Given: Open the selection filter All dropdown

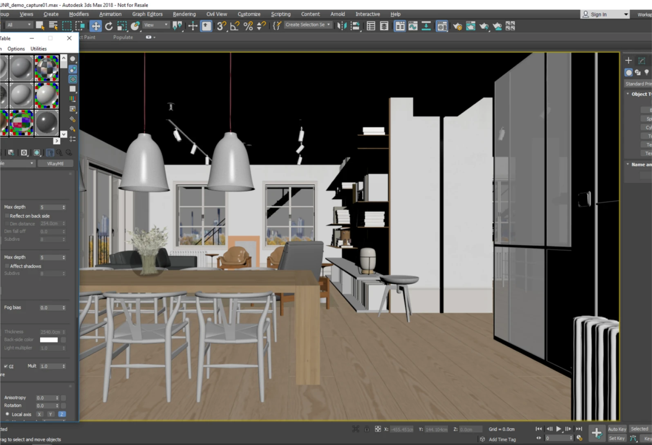Looking at the screenshot, I should (x=18, y=25).
